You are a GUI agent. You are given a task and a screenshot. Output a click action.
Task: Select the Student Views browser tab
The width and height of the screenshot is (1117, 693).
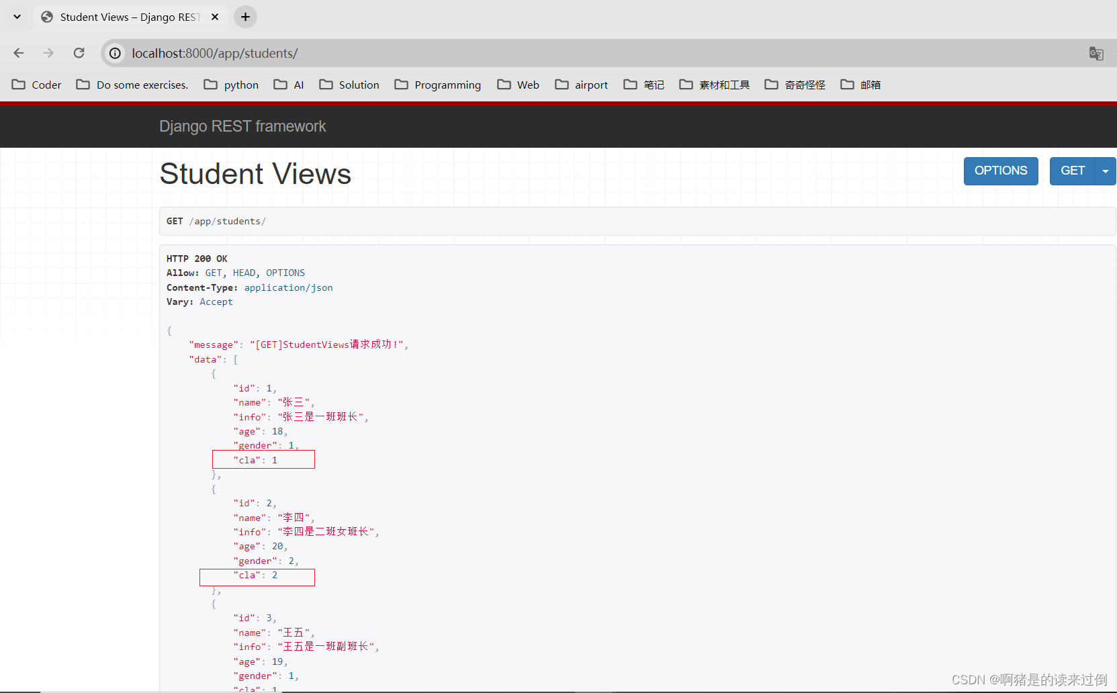tap(131, 17)
